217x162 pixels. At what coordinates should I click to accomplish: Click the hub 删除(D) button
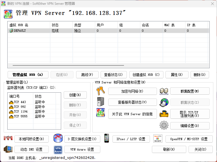click(x=200, y=75)
